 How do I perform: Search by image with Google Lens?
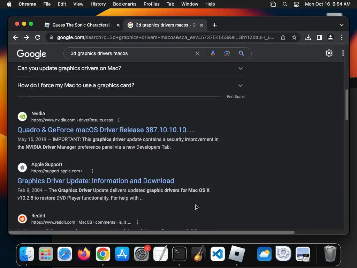[x=227, y=53]
